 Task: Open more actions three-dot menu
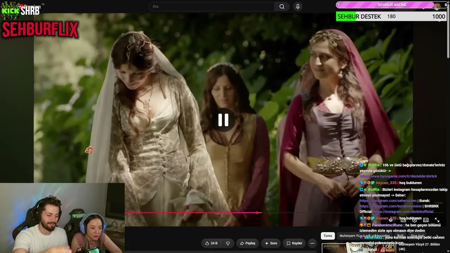312,243
